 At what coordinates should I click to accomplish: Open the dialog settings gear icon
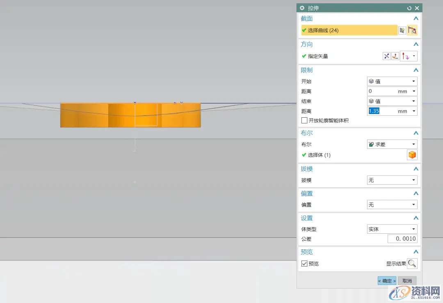tap(302, 8)
